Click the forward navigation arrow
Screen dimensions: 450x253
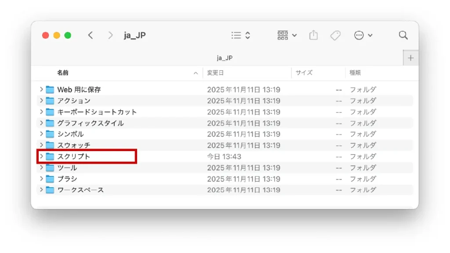pyautogui.click(x=110, y=36)
